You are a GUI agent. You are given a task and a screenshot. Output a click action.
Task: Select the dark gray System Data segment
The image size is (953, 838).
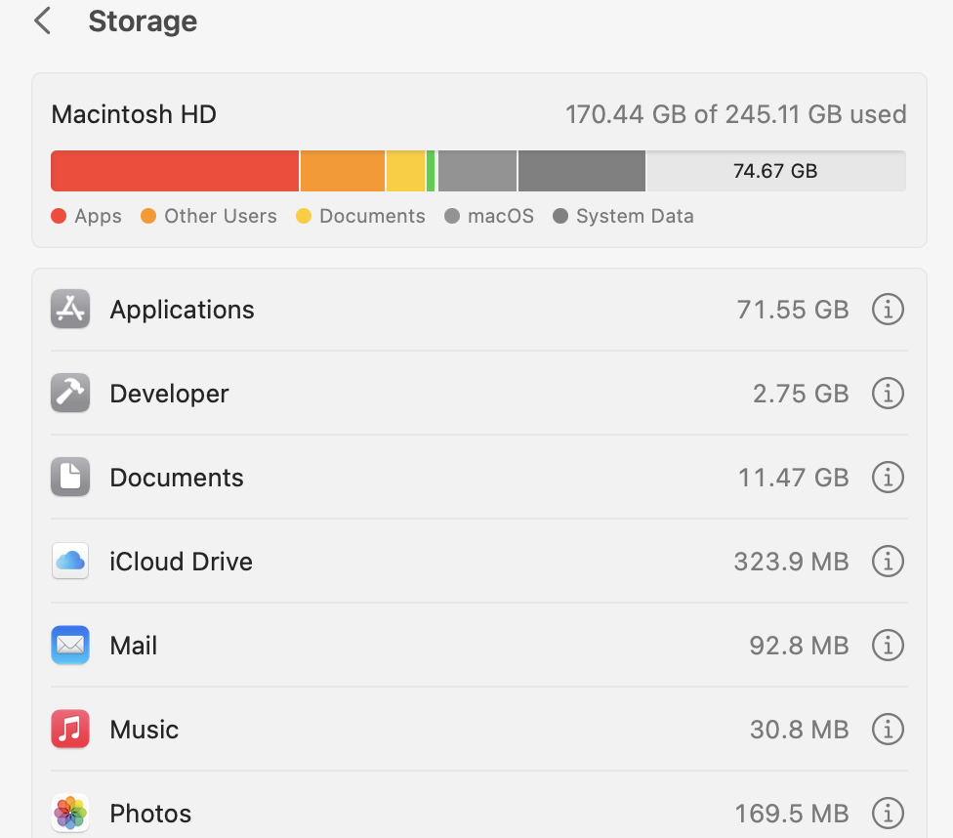(582, 171)
